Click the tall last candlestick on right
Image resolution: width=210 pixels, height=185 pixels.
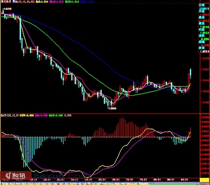[x=190, y=74]
